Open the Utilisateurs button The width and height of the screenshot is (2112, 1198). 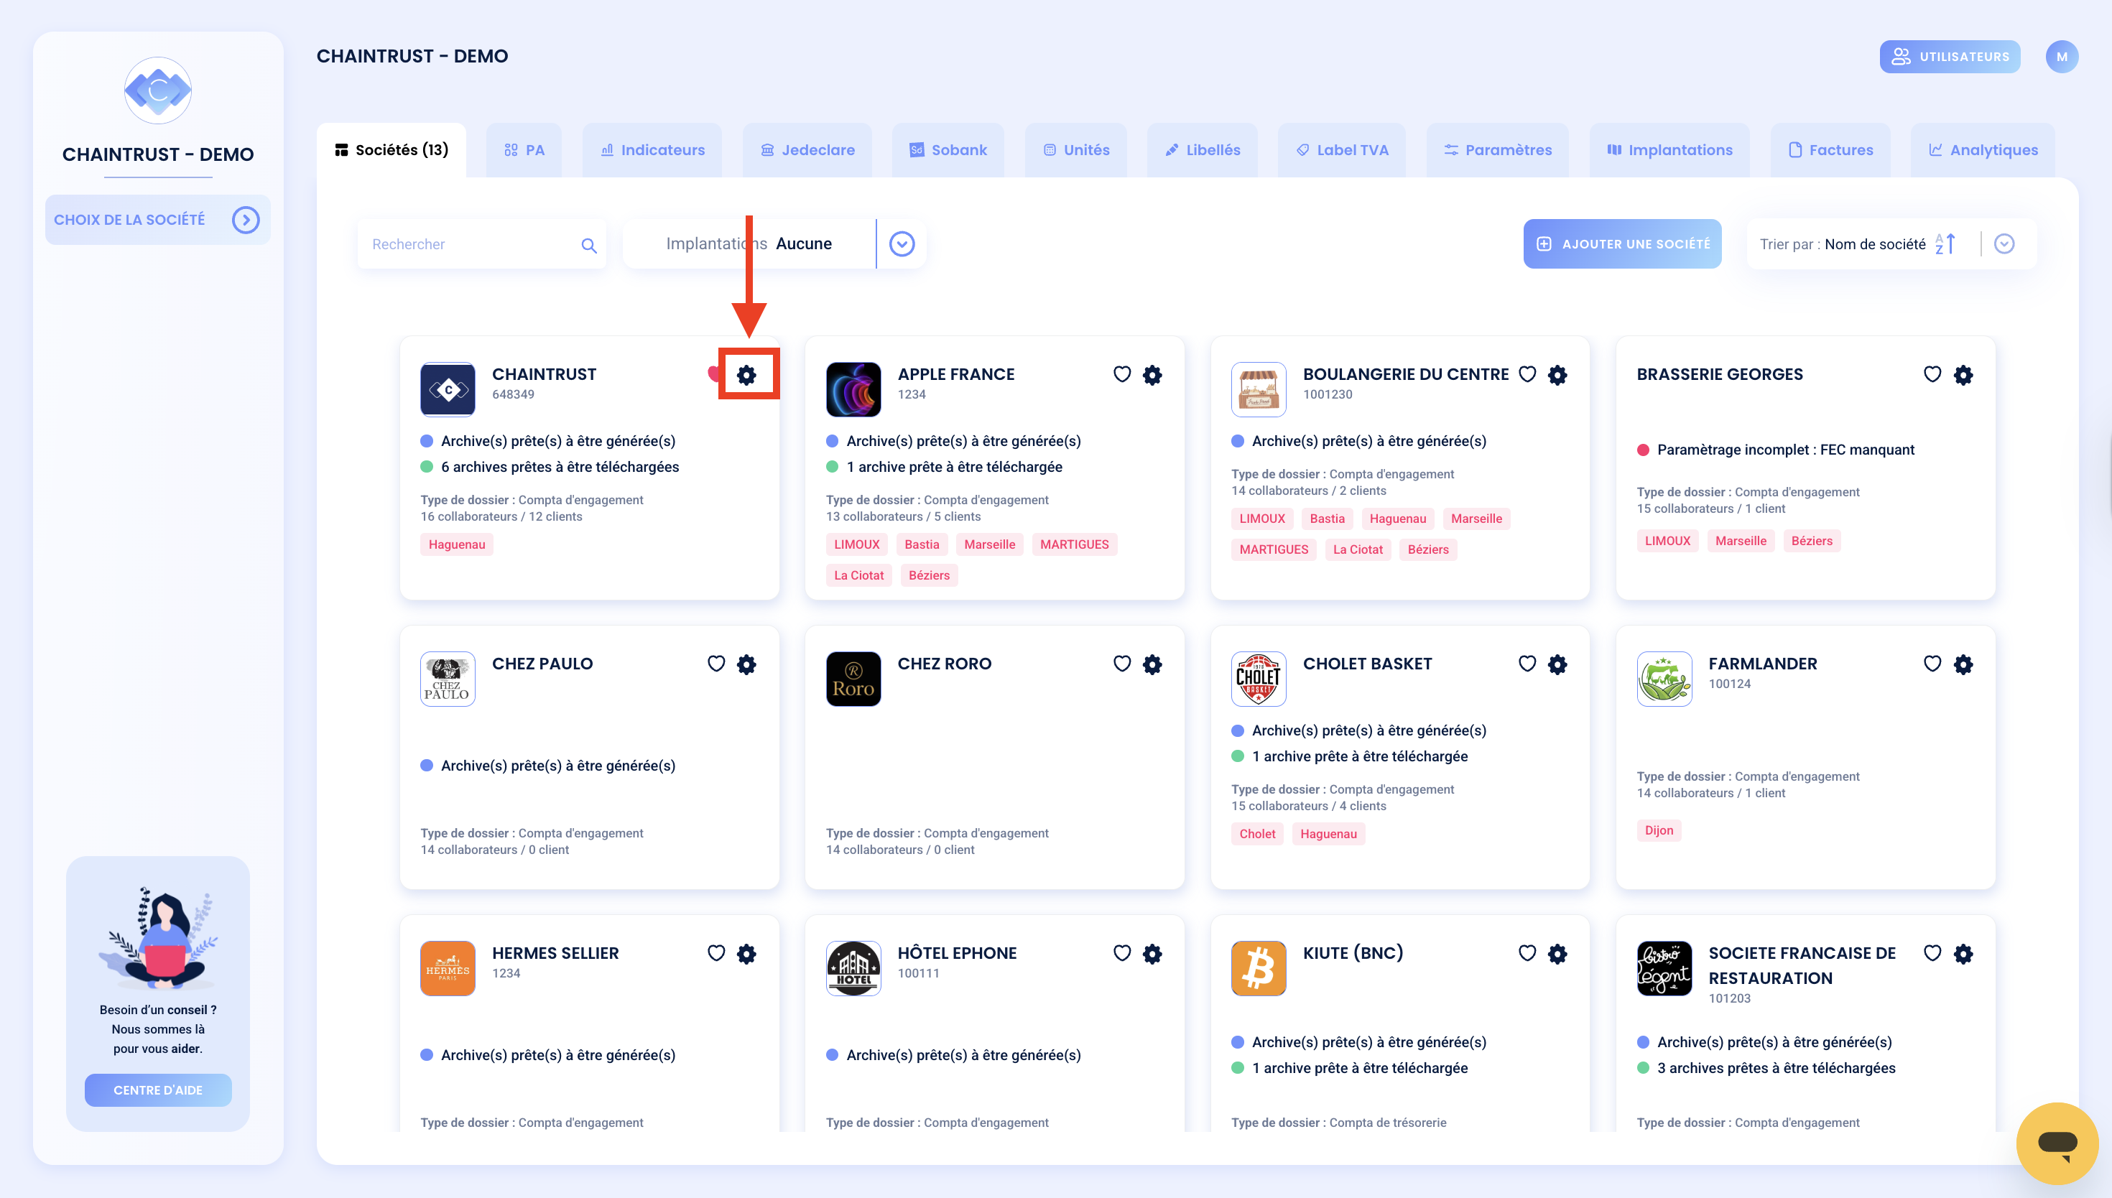click(x=1950, y=57)
